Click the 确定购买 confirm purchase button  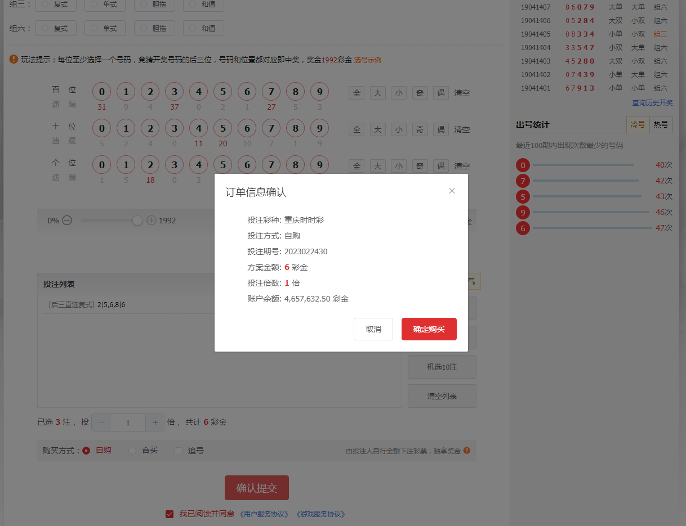(x=429, y=329)
